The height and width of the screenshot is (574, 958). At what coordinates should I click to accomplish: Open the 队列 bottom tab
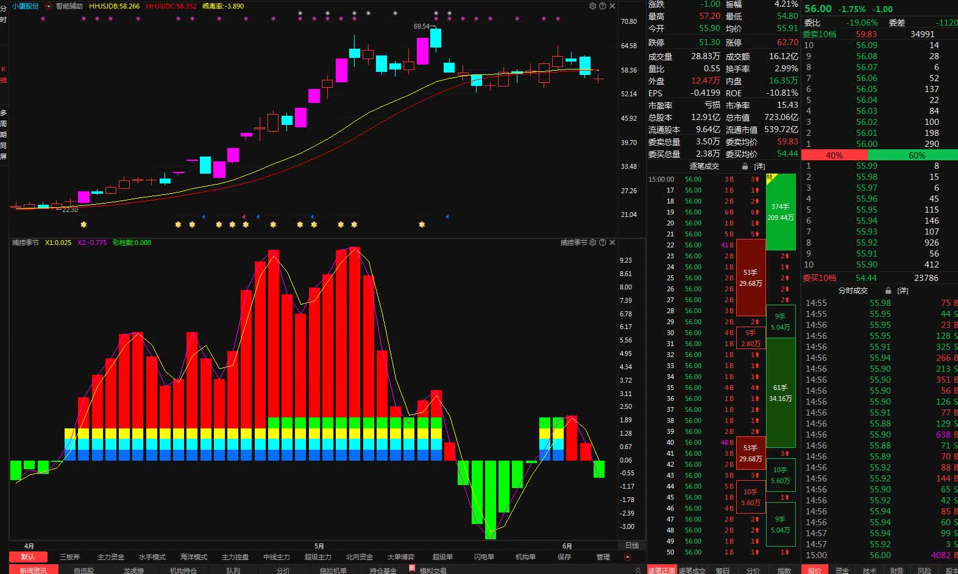[233, 570]
